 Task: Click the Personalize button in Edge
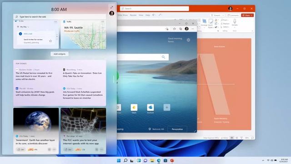click(x=177, y=129)
